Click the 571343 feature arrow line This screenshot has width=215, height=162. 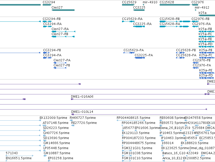19,156
